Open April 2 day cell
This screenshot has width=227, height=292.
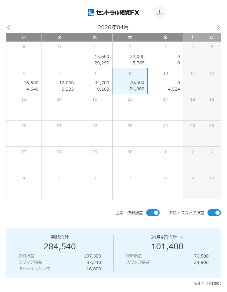pos(130,55)
